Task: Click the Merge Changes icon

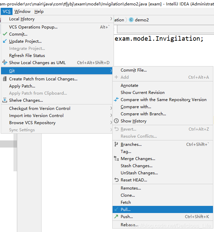Action: click(116, 158)
